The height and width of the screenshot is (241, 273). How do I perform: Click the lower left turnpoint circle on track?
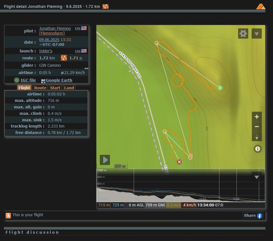tap(165, 131)
